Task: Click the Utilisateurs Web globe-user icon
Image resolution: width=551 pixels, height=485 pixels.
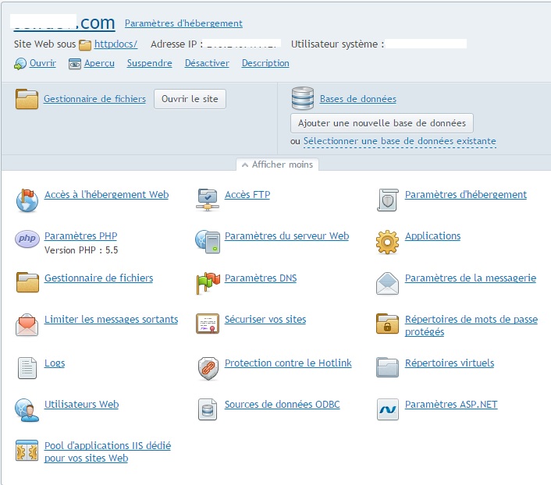Action: (27, 409)
